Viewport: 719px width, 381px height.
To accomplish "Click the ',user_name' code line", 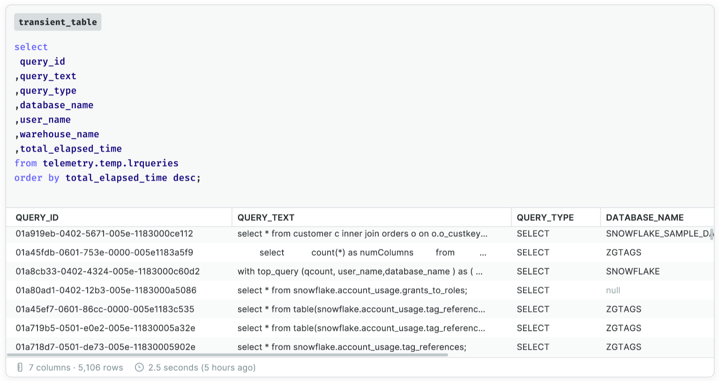I will (x=43, y=120).
